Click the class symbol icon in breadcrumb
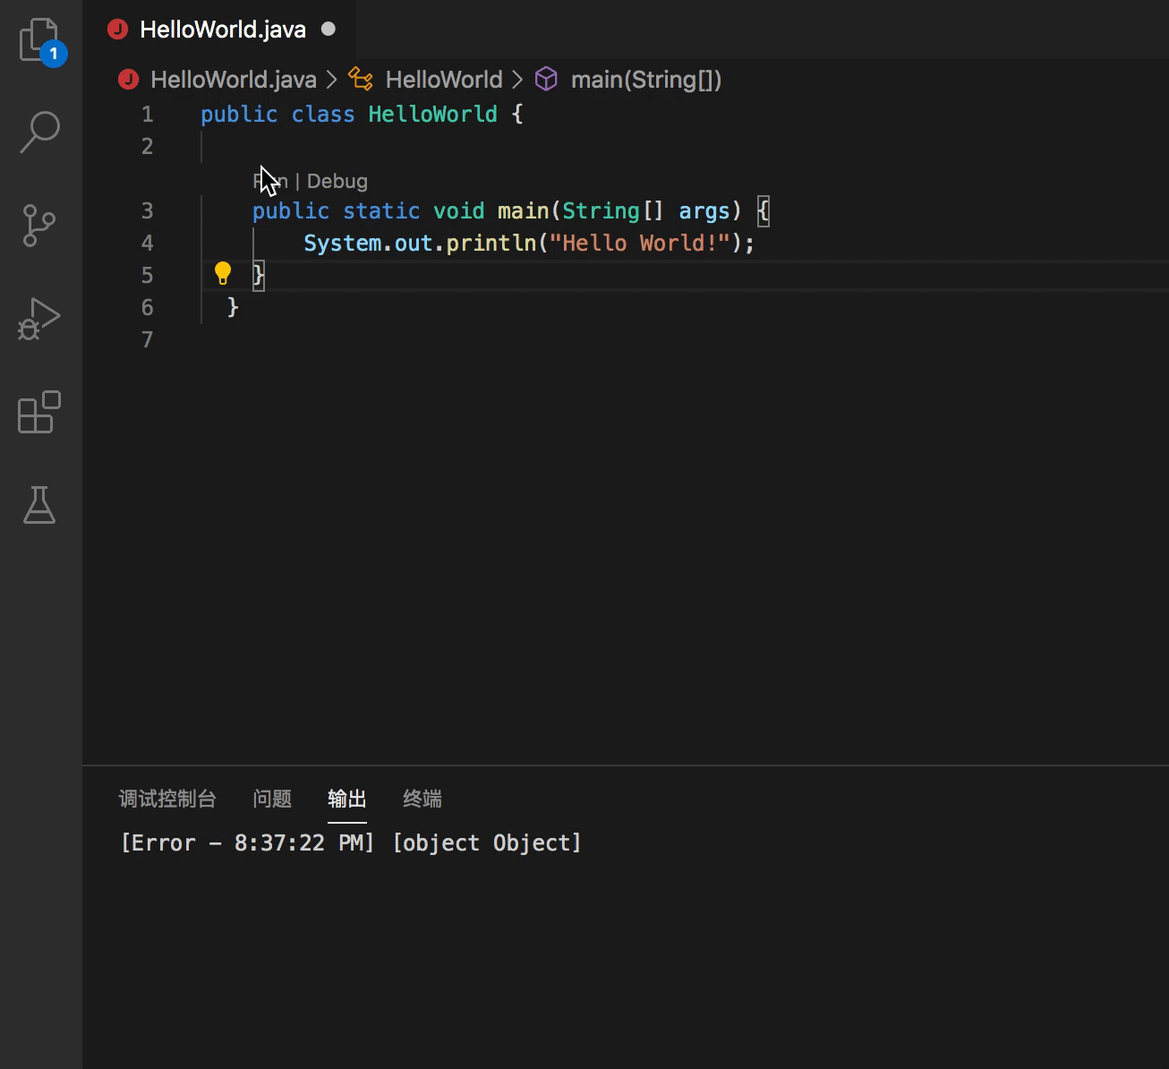The height and width of the screenshot is (1069, 1169). pyautogui.click(x=361, y=79)
